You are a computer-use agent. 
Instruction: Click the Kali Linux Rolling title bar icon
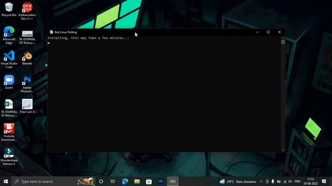[51, 32]
